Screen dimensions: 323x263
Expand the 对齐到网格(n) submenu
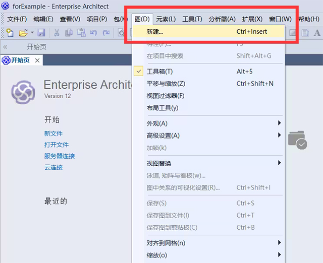[x=208, y=243]
